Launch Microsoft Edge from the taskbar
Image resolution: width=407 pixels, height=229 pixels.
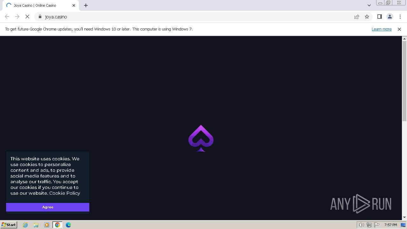point(68,225)
